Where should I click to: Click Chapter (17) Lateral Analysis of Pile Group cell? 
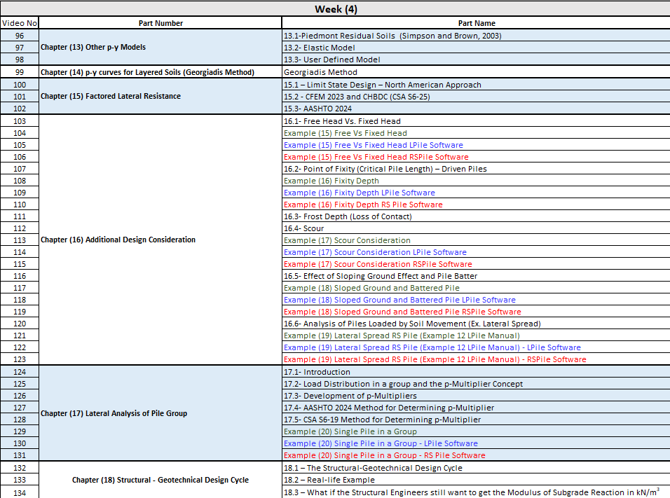(x=114, y=413)
